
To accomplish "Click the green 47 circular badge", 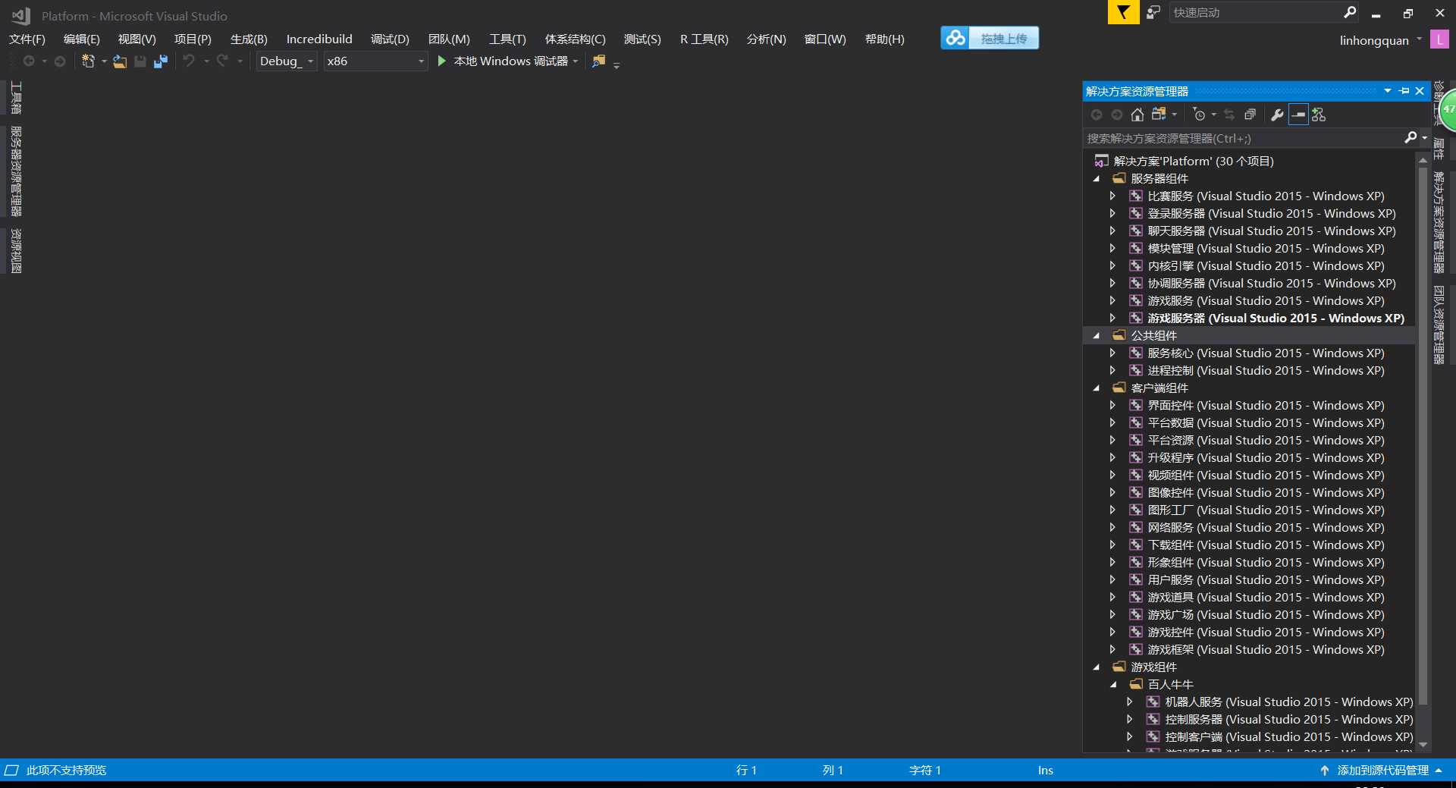I will point(1447,110).
